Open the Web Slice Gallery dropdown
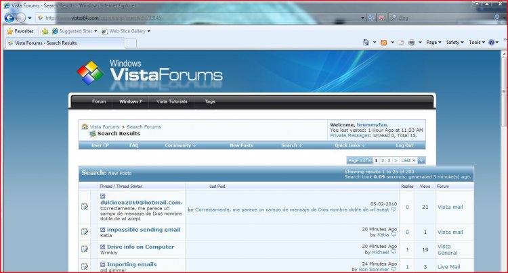 pyautogui.click(x=126, y=31)
